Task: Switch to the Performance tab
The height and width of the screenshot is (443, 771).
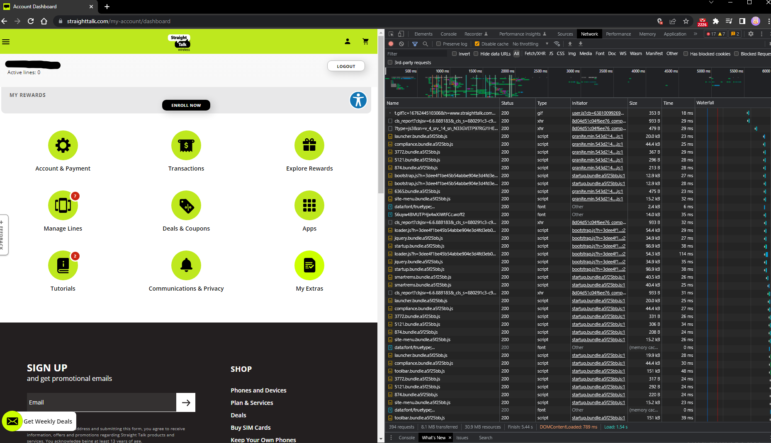Action: pos(618,34)
